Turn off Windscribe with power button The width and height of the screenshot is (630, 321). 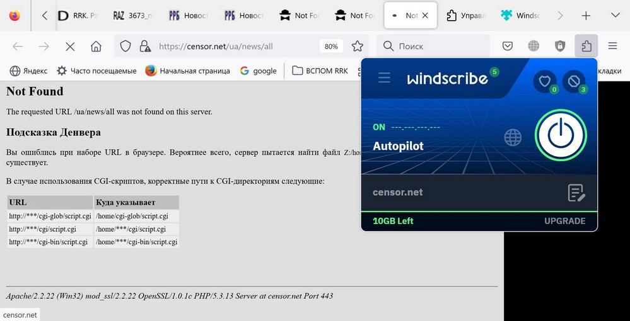[x=561, y=135]
